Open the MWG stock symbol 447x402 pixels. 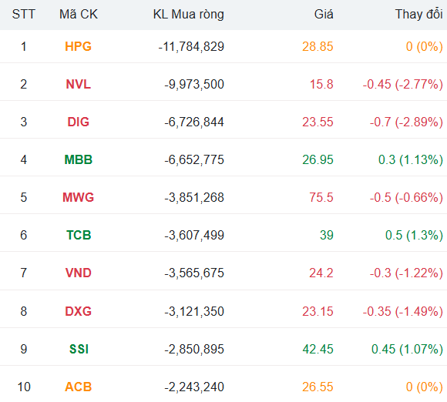(x=78, y=197)
